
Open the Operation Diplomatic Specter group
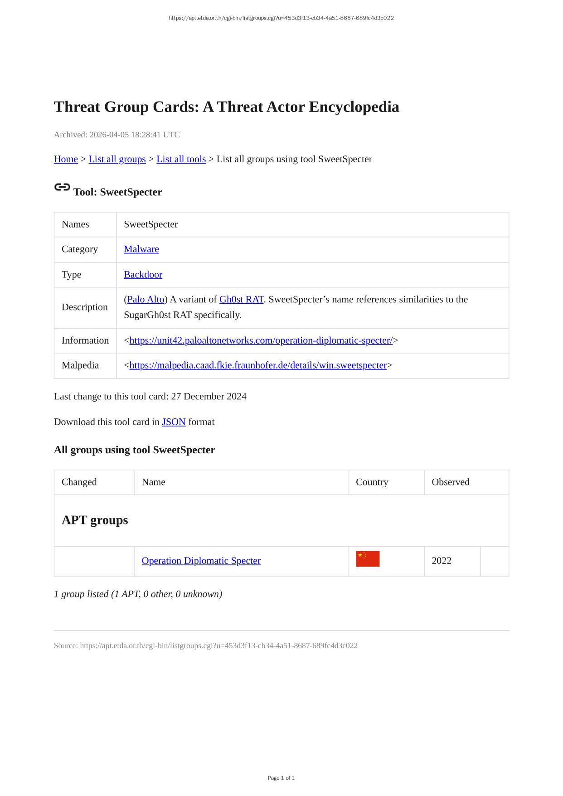[x=201, y=561]
